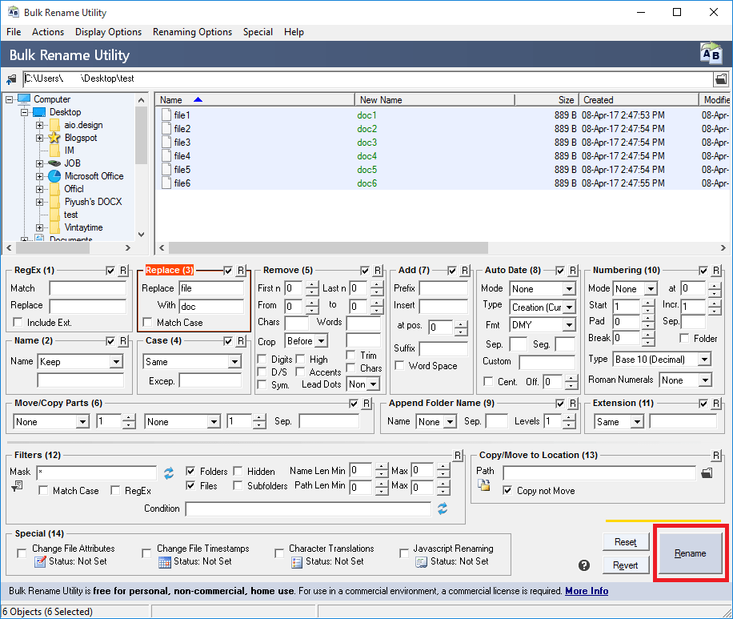The width and height of the screenshot is (733, 619).
Task: Browse for Copy/Move path folder icon
Action: click(707, 473)
